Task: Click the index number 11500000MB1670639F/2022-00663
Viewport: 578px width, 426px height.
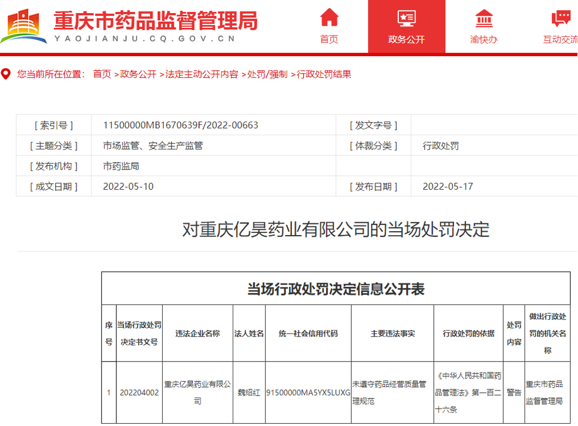Action: (x=181, y=125)
